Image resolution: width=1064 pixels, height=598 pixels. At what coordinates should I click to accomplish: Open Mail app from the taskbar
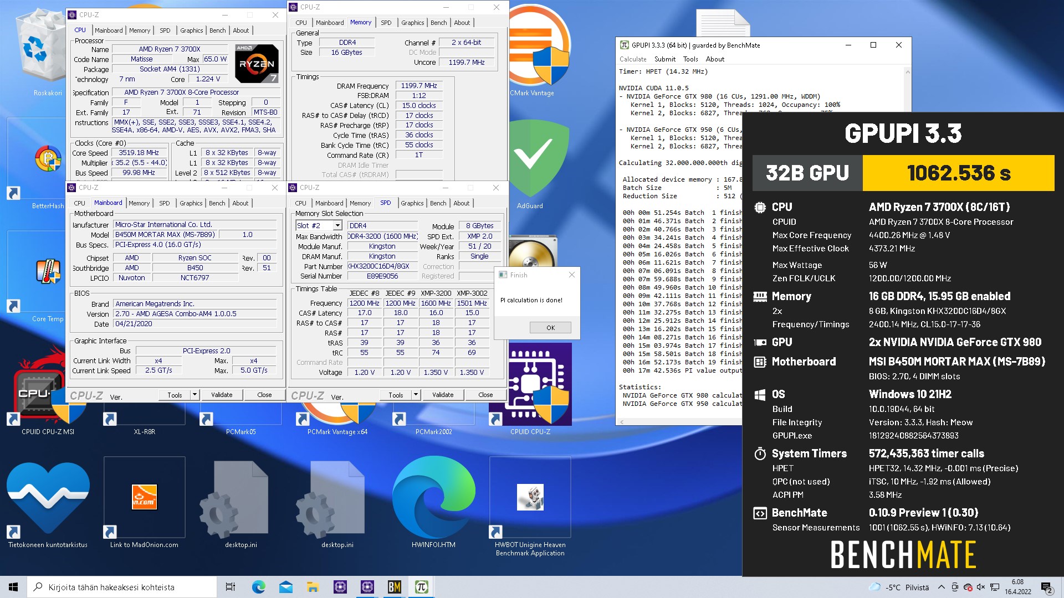(x=285, y=587)
